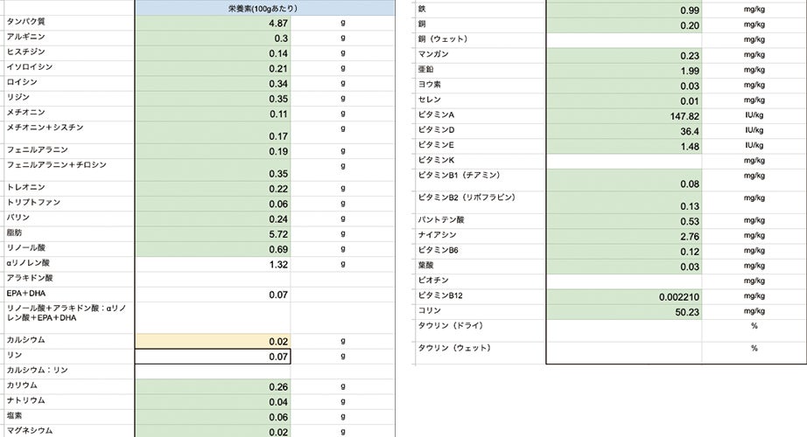This screenshot has height=437, width=807.
Task: Select the EPA+DHA label cell
Action: click(x=25, y=294)
